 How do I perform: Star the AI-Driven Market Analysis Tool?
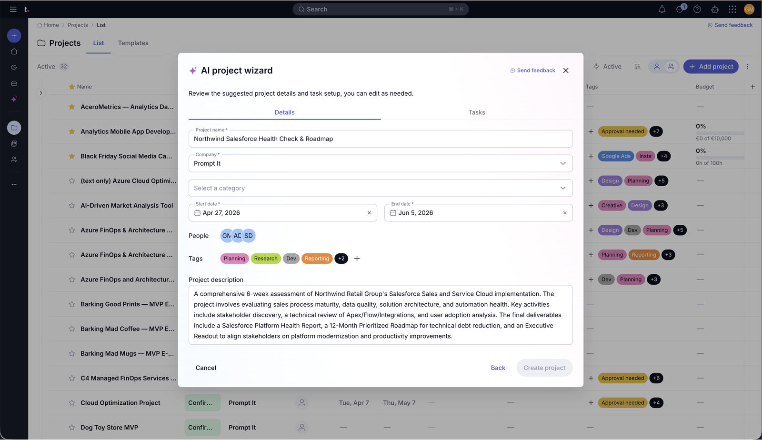pyautogui.click(x=72, y=206)
